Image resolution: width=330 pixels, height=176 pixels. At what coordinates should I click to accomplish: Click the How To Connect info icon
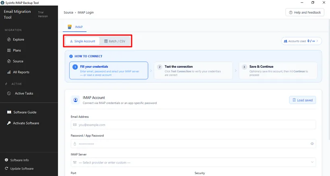(71, 56)
